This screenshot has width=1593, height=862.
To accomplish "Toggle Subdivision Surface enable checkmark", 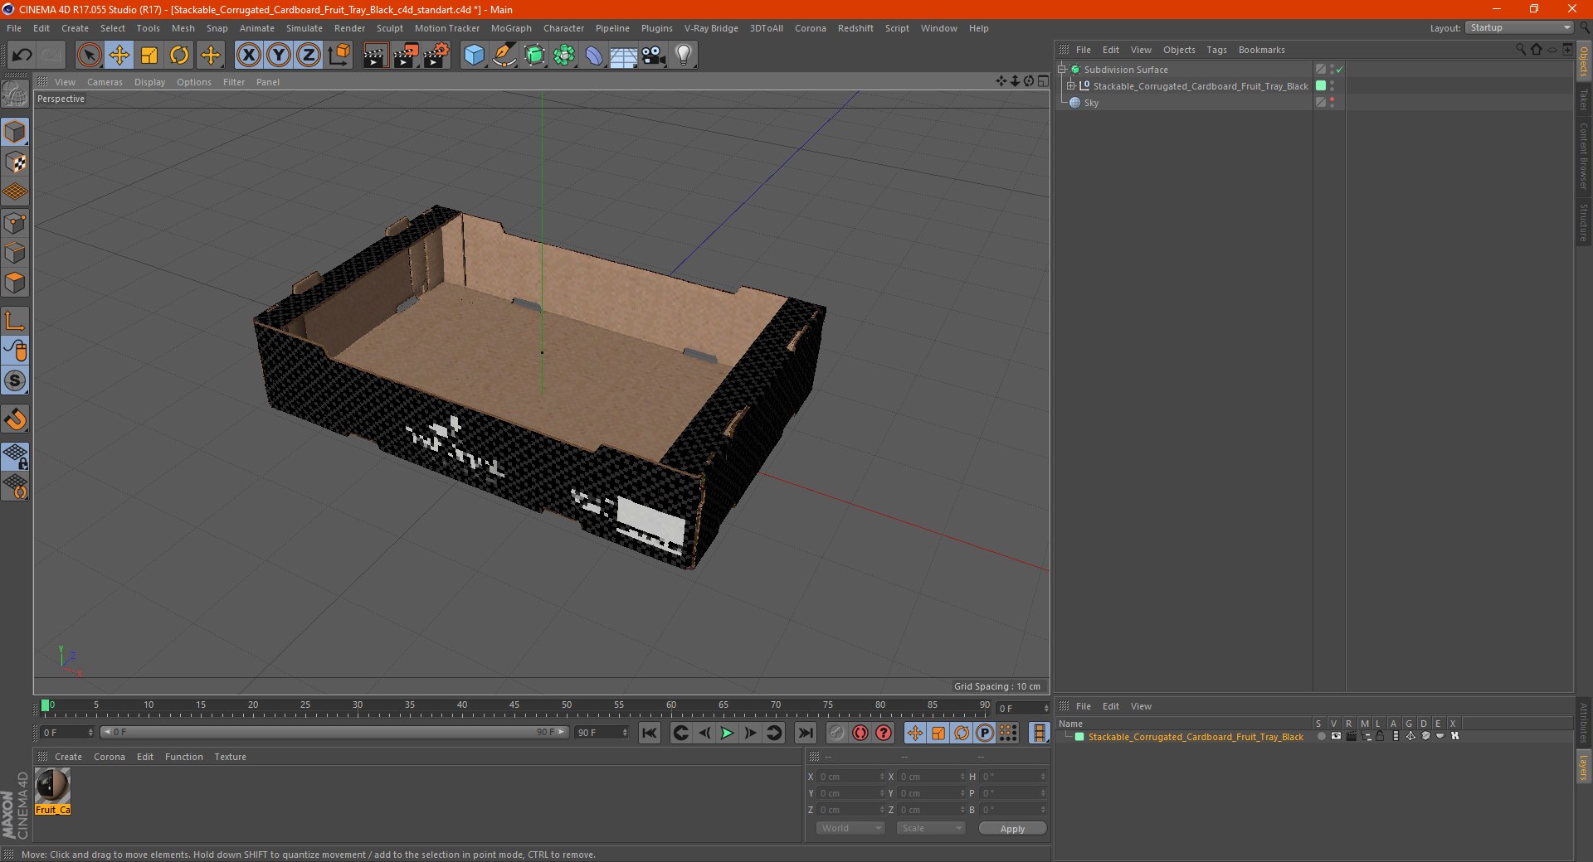I will 1340,70.
